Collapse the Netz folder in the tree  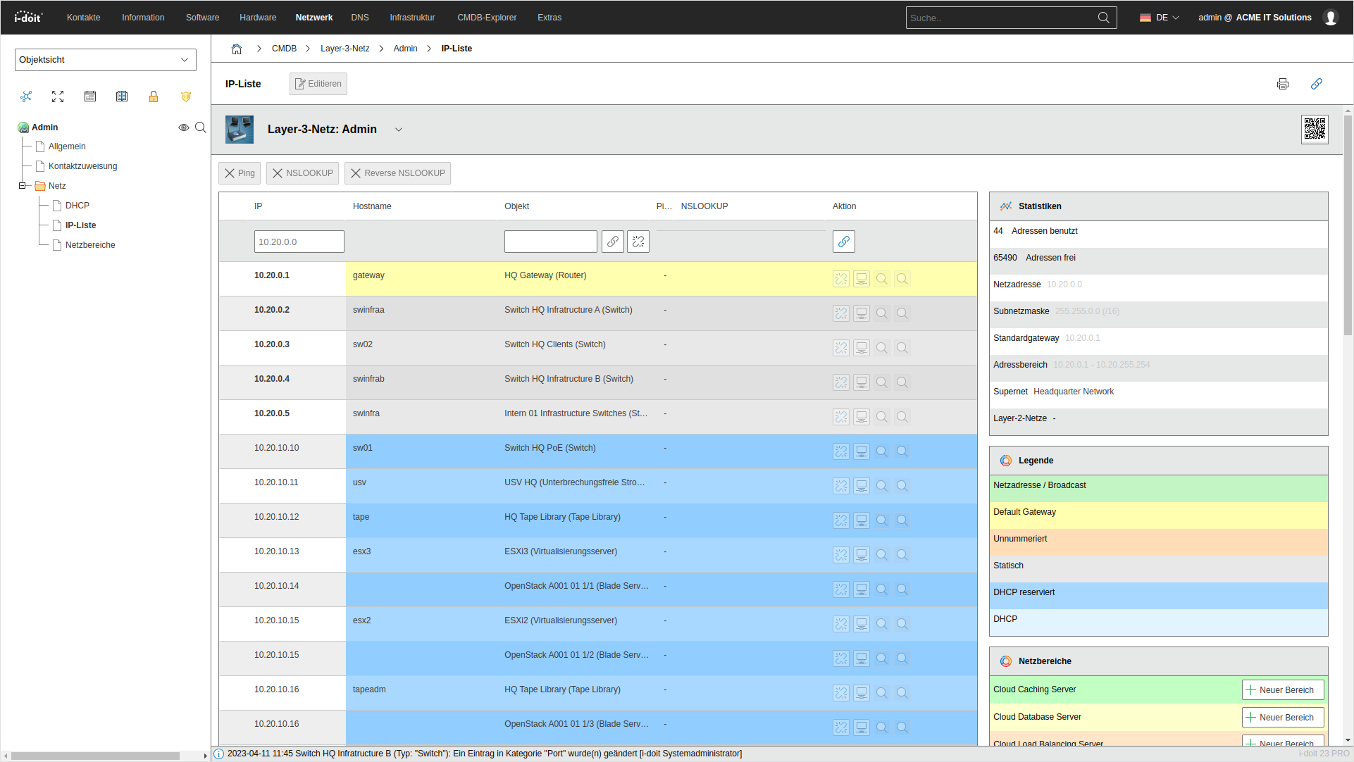pyautogui.click(x=22, y=185)
